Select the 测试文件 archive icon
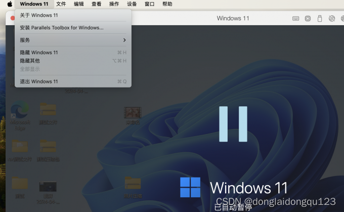This screenshot has width=344, height=212. [48, 114]
